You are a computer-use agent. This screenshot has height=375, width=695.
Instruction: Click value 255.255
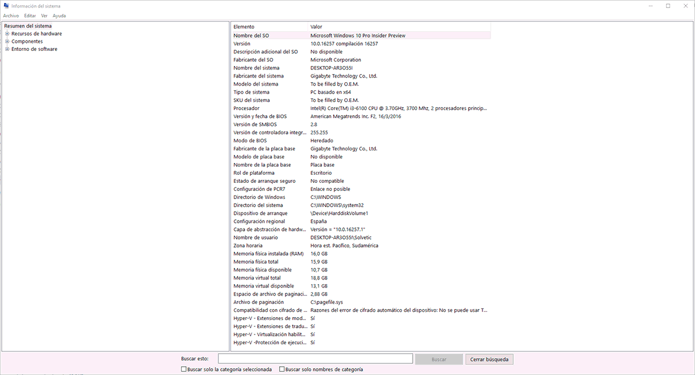click(x=319, y=133)
